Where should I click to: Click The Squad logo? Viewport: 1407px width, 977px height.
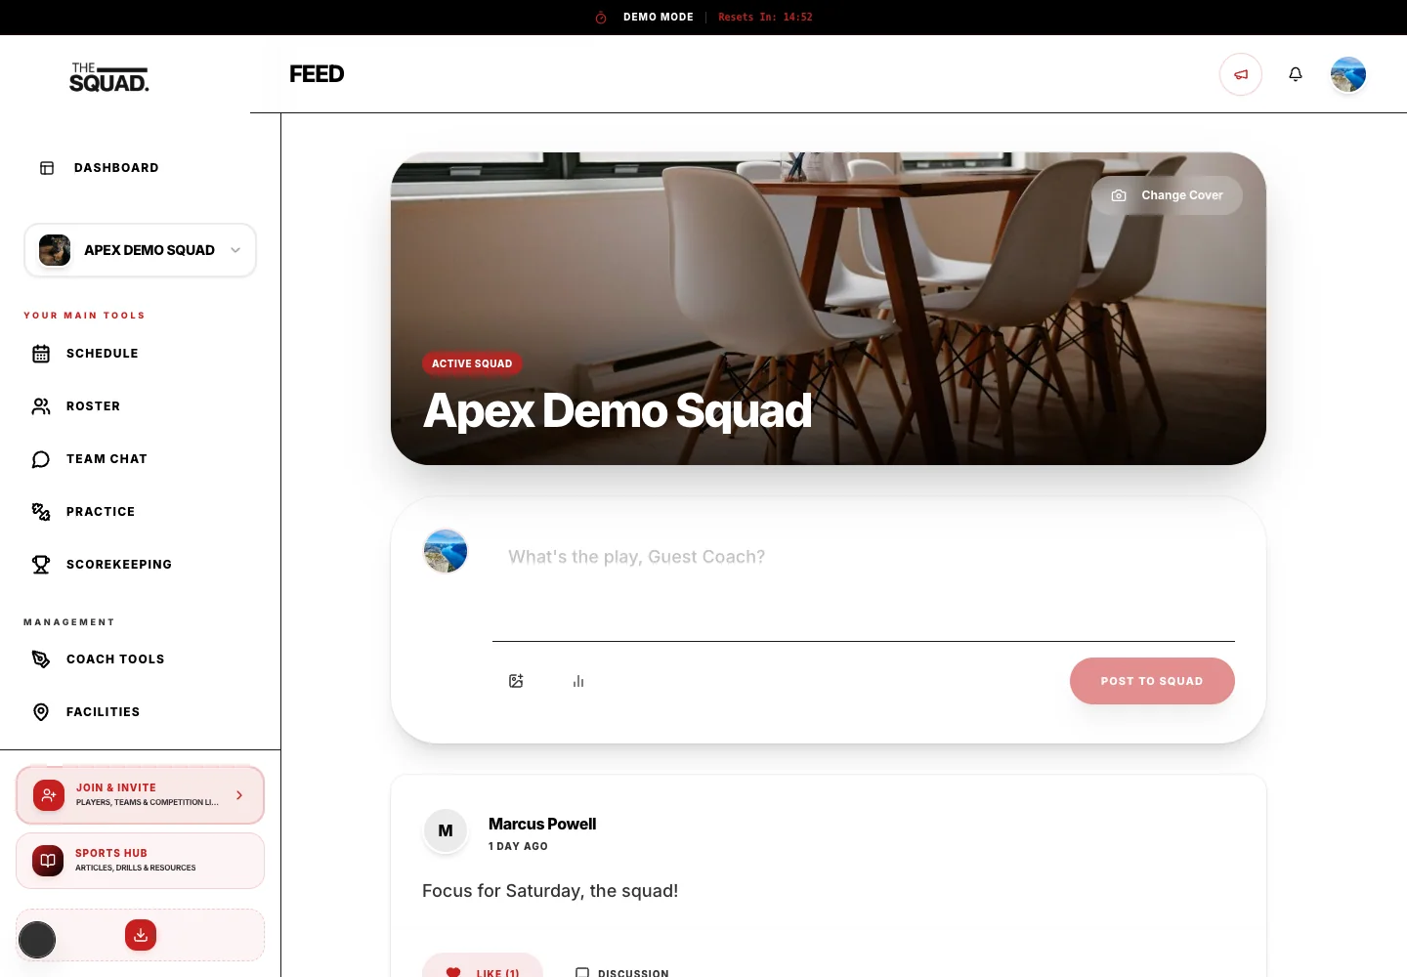pos(108,77)
